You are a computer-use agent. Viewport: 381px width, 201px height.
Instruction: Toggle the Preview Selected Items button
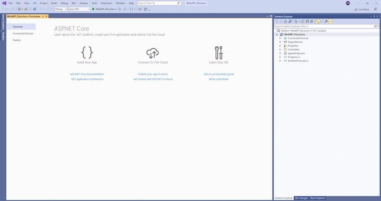330,21
